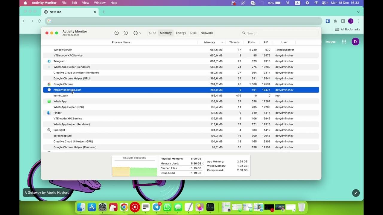Image resolution: width=383 pixels, height=215 pixels.
Task: Toggle Chrome side panel icon
Action: (x=343, y=21)
